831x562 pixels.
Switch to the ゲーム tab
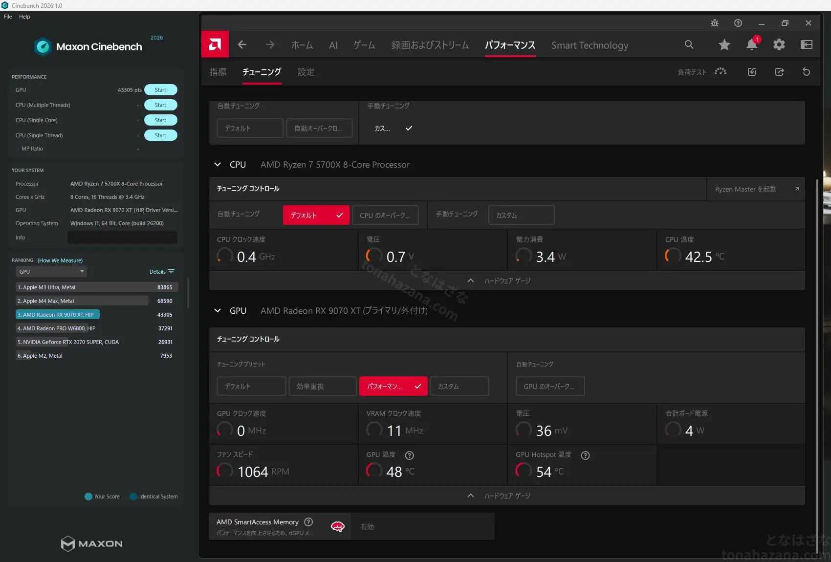[364, 45]
